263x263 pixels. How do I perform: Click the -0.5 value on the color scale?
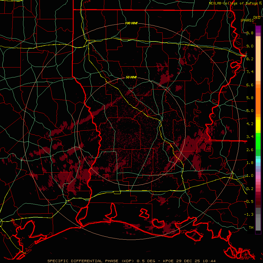coord(249,202)
